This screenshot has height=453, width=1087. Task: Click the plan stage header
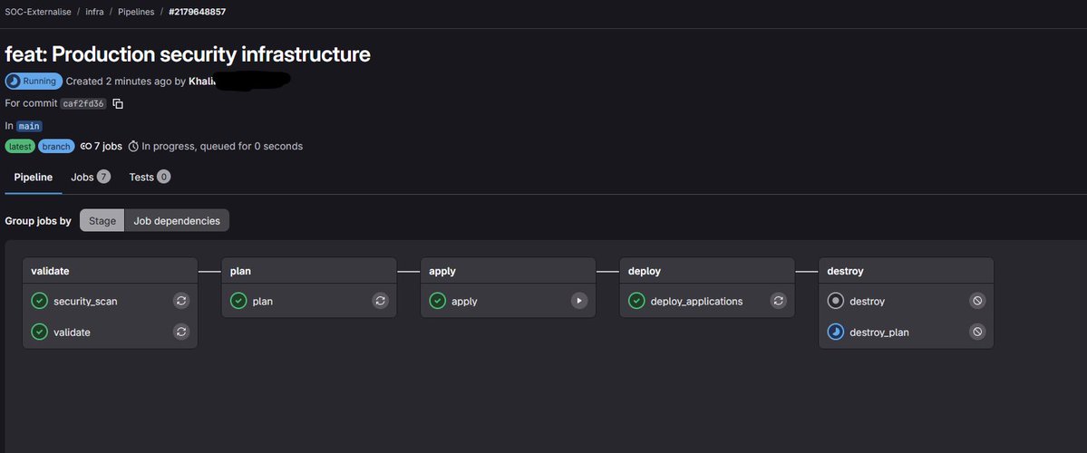coord(309,271)
